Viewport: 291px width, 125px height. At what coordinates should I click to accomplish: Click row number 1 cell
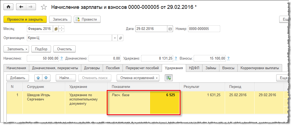coord(15,103)
